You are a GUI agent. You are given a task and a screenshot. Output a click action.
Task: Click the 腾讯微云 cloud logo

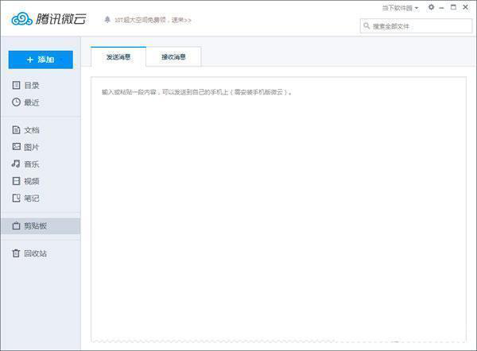(x=49, y=19)
